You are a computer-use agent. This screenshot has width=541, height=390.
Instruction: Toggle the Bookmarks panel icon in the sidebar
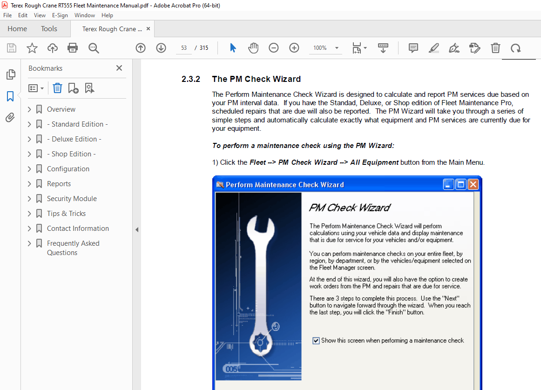(x=10, y=96)
